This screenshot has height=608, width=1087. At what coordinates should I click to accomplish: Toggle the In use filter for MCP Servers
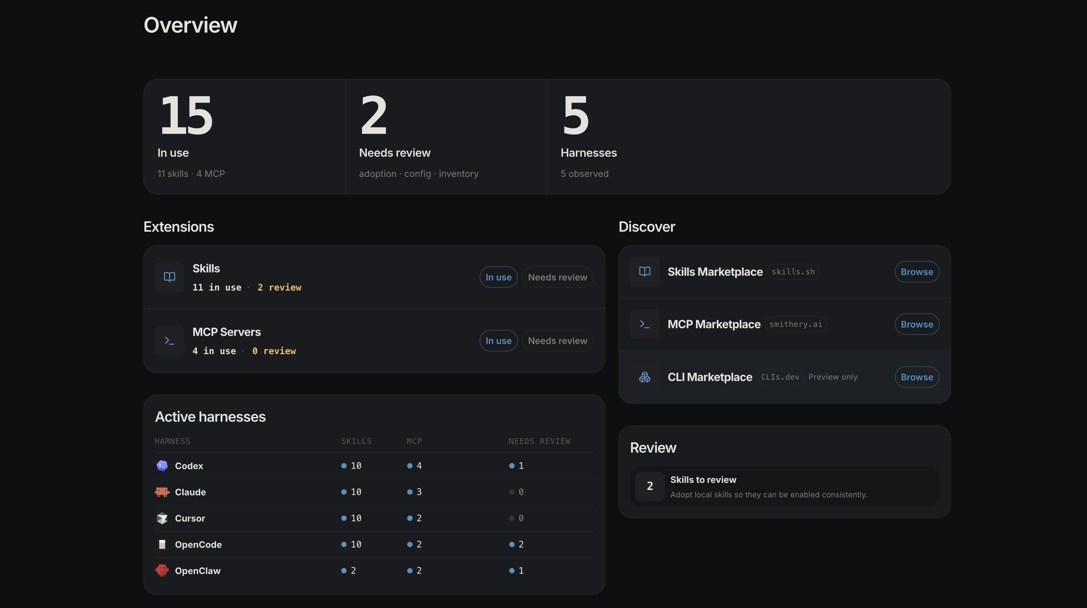point(498,340)
